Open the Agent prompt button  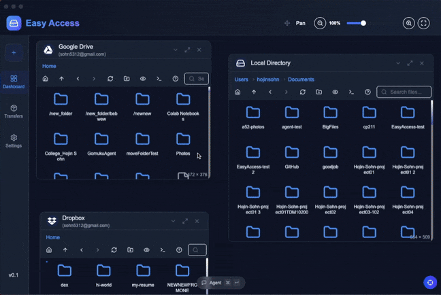220,283
